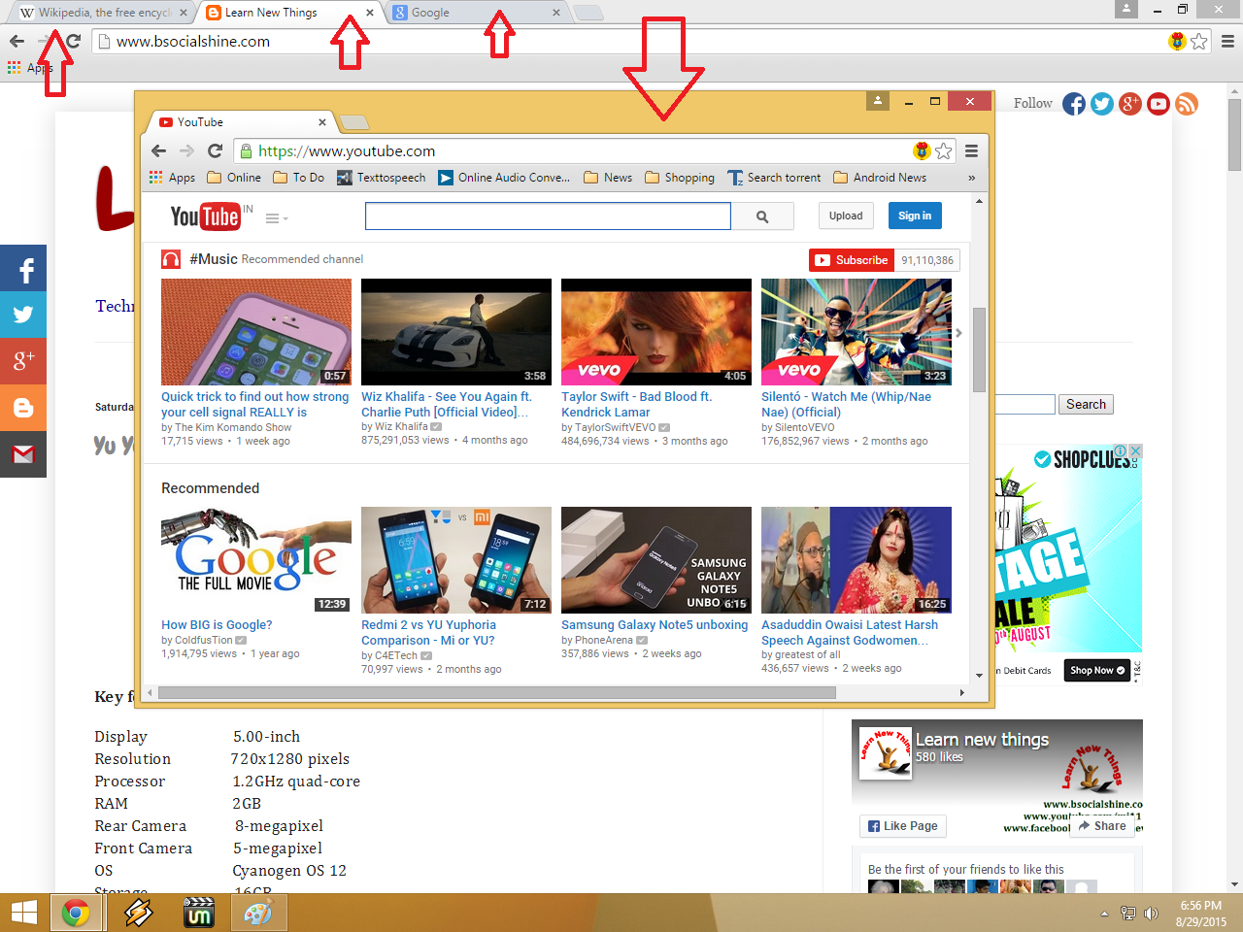Open the Search torrent bookmark

(x=774, y=178)
